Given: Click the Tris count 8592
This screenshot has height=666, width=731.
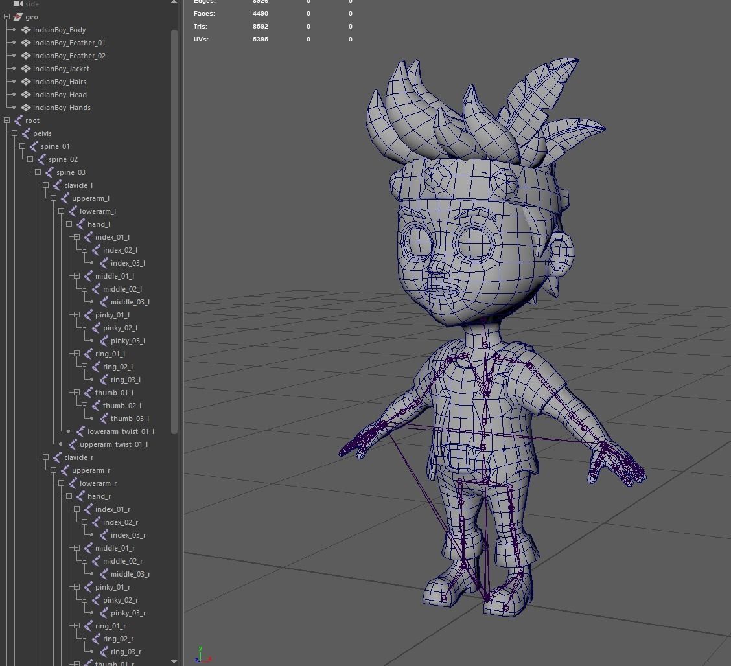Looking at the screenshot, I should [260, 27].
